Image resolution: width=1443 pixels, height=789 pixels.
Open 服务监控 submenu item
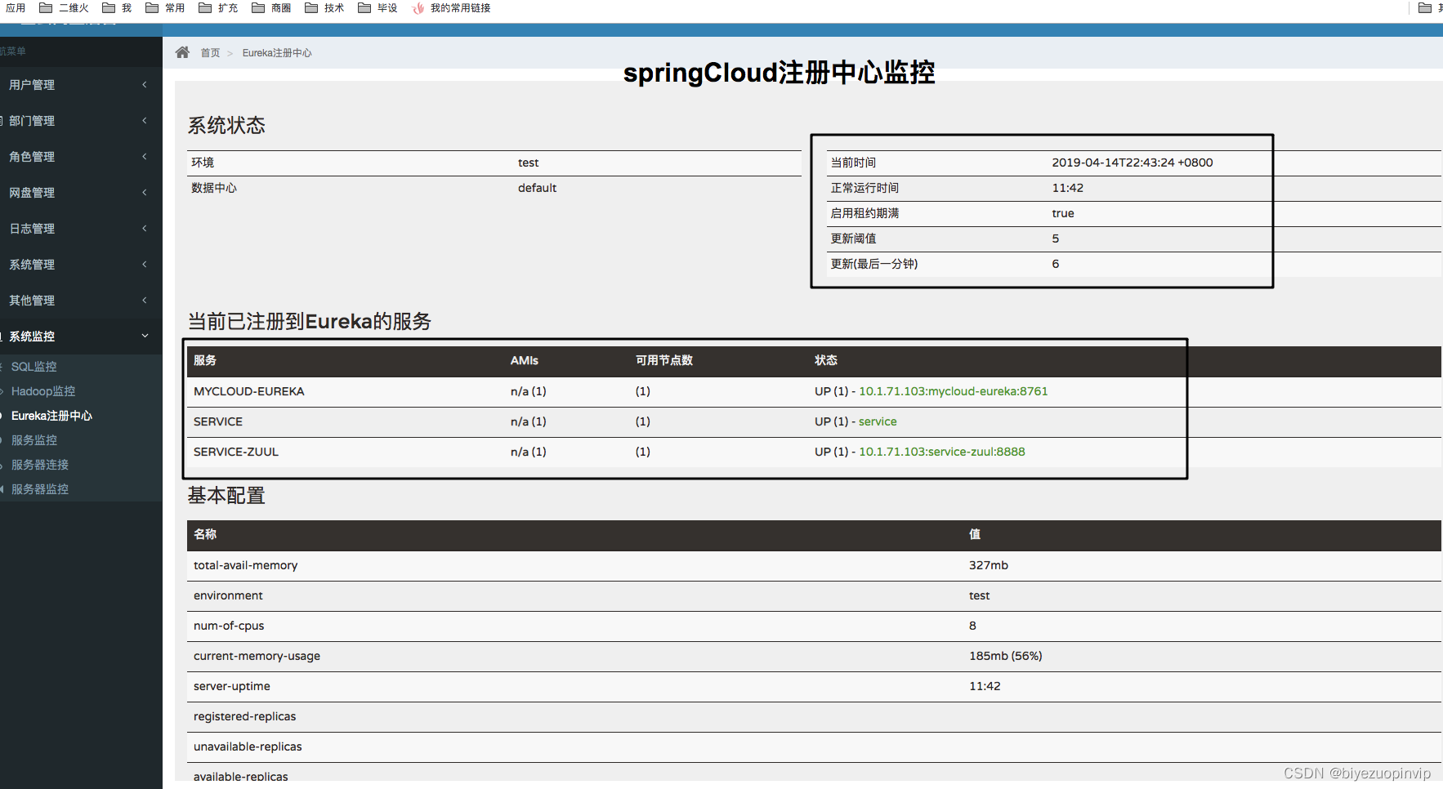tap(34, 440)
